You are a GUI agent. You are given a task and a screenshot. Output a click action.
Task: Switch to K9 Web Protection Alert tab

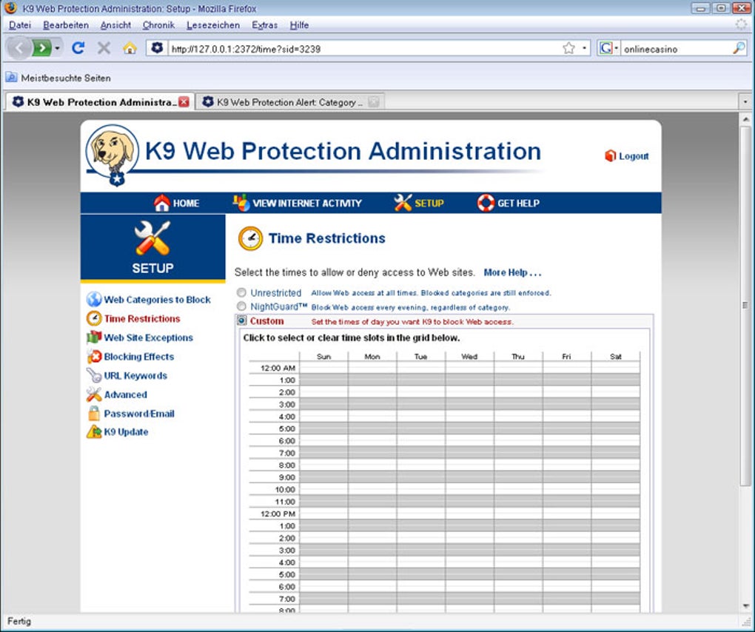pos(290,102)
